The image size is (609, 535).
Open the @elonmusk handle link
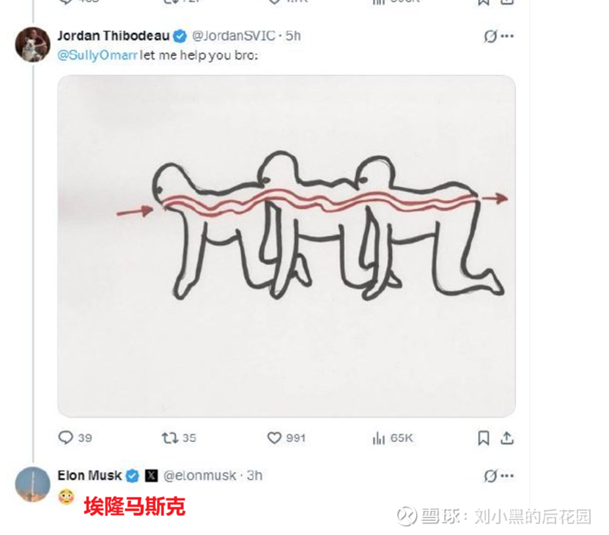pos(199,476)
